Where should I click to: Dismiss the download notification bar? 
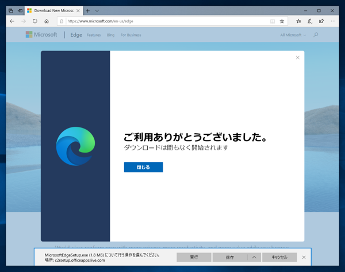click(304, 257)
